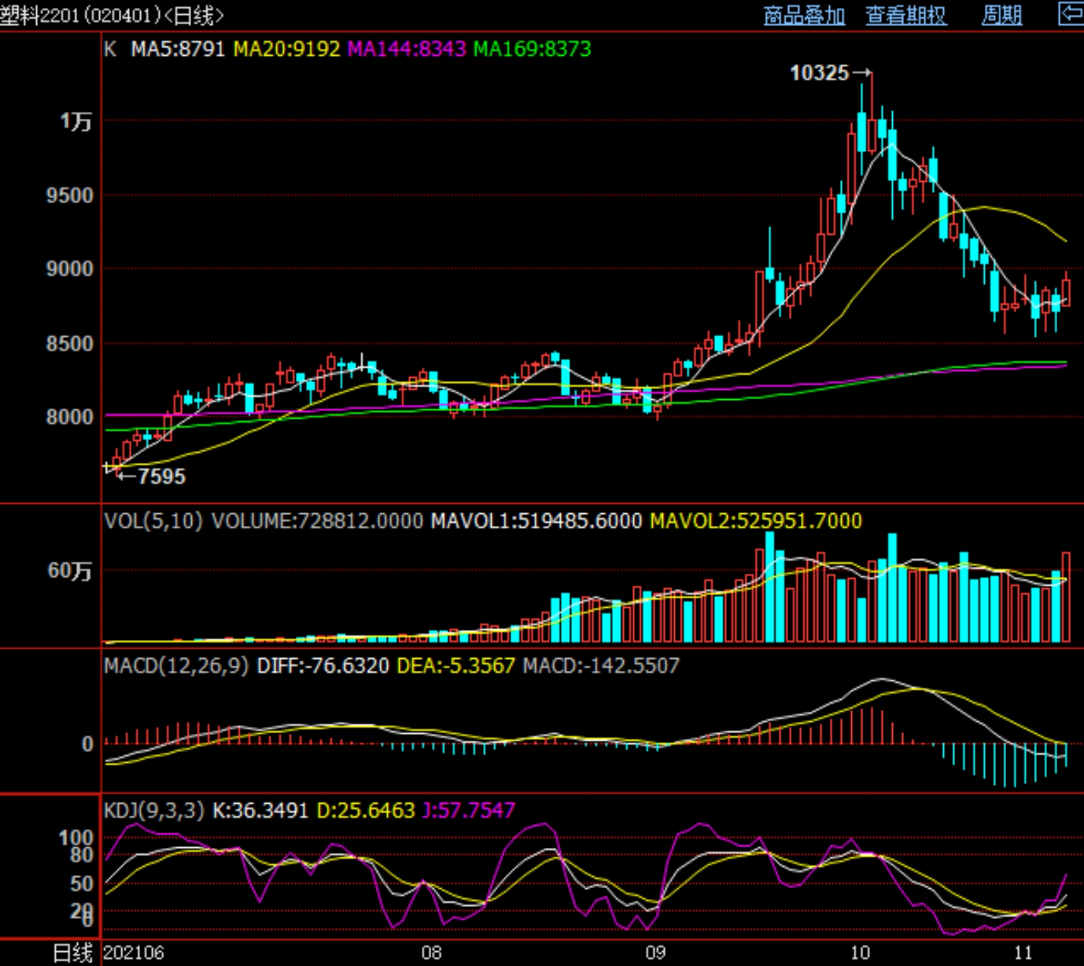Select the yellow MA20:9192 indicator label
The image size is (1084, 966).
(x=286, y=49)
